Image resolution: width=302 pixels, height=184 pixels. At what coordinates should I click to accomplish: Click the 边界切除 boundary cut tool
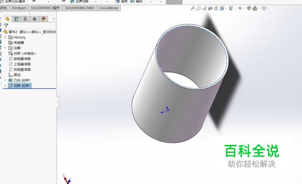79,1
